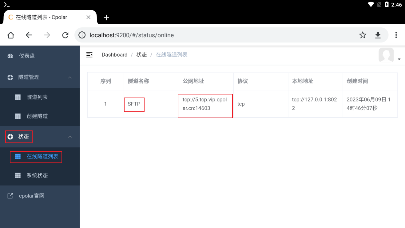Viewport: 405px width, 228px height.
Task: Click the grid icon beside 创建隧道
Action: (x=18, y=116)
